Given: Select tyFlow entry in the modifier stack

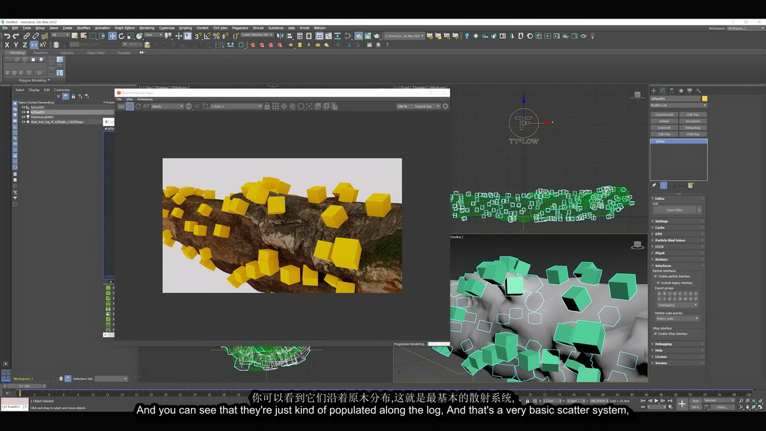Looking at the screenshot, I should 679,141.
